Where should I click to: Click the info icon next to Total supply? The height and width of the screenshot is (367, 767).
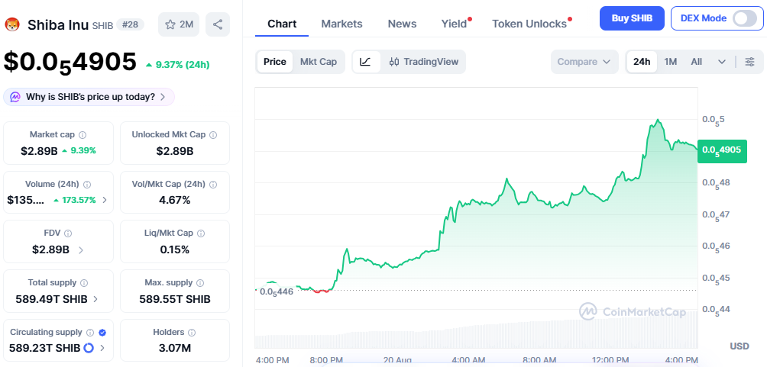[84, 283]
